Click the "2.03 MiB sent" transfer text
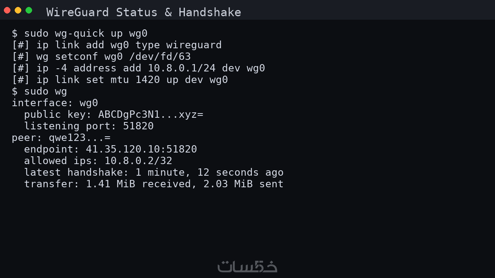 point(244,184)
